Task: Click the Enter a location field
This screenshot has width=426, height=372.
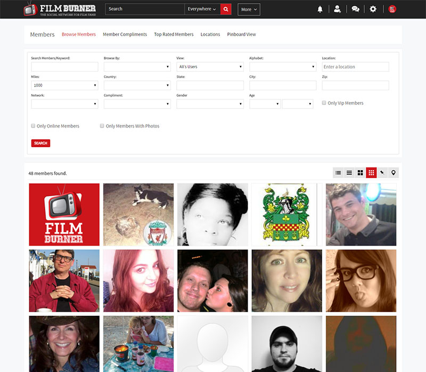Action: [355, 67]
